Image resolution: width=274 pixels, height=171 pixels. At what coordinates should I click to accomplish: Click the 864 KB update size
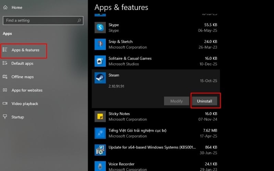pos(211,147)
